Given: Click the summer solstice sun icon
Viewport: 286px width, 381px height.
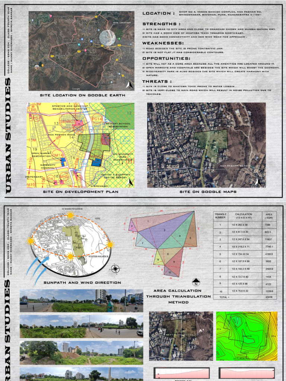Looking at the screenshot, I should [x=70, y=215].
